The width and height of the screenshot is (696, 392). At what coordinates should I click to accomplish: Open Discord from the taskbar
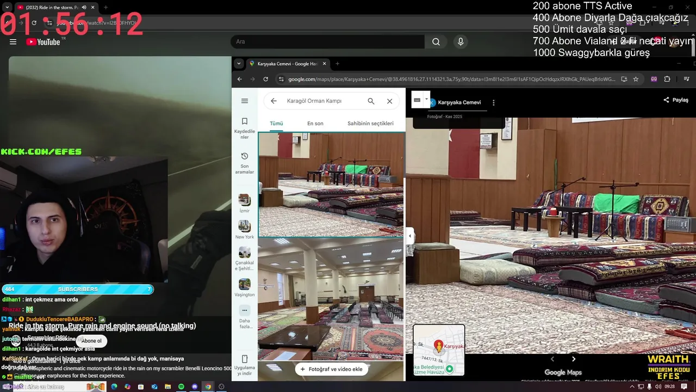tap(195, 387)
